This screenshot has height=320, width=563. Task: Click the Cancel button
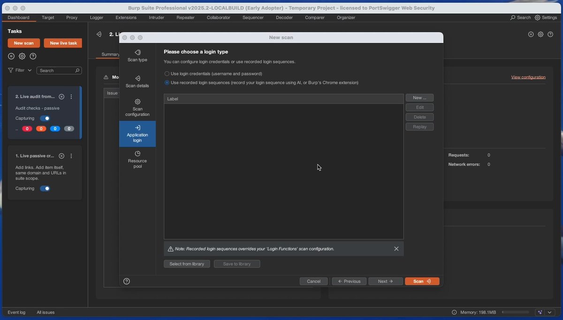point(313,281)
